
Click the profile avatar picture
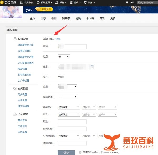(x=11, y=12)
